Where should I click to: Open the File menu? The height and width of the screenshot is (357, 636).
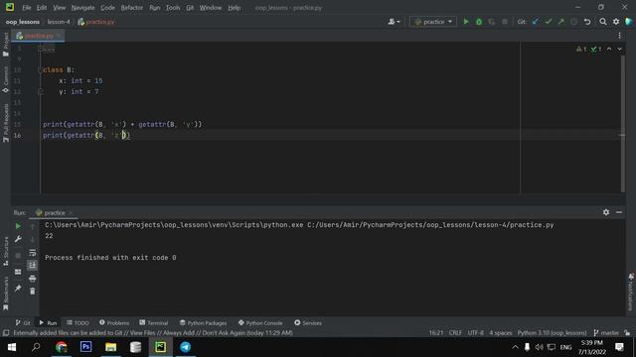pyautogui.click(x=27, y=8)
